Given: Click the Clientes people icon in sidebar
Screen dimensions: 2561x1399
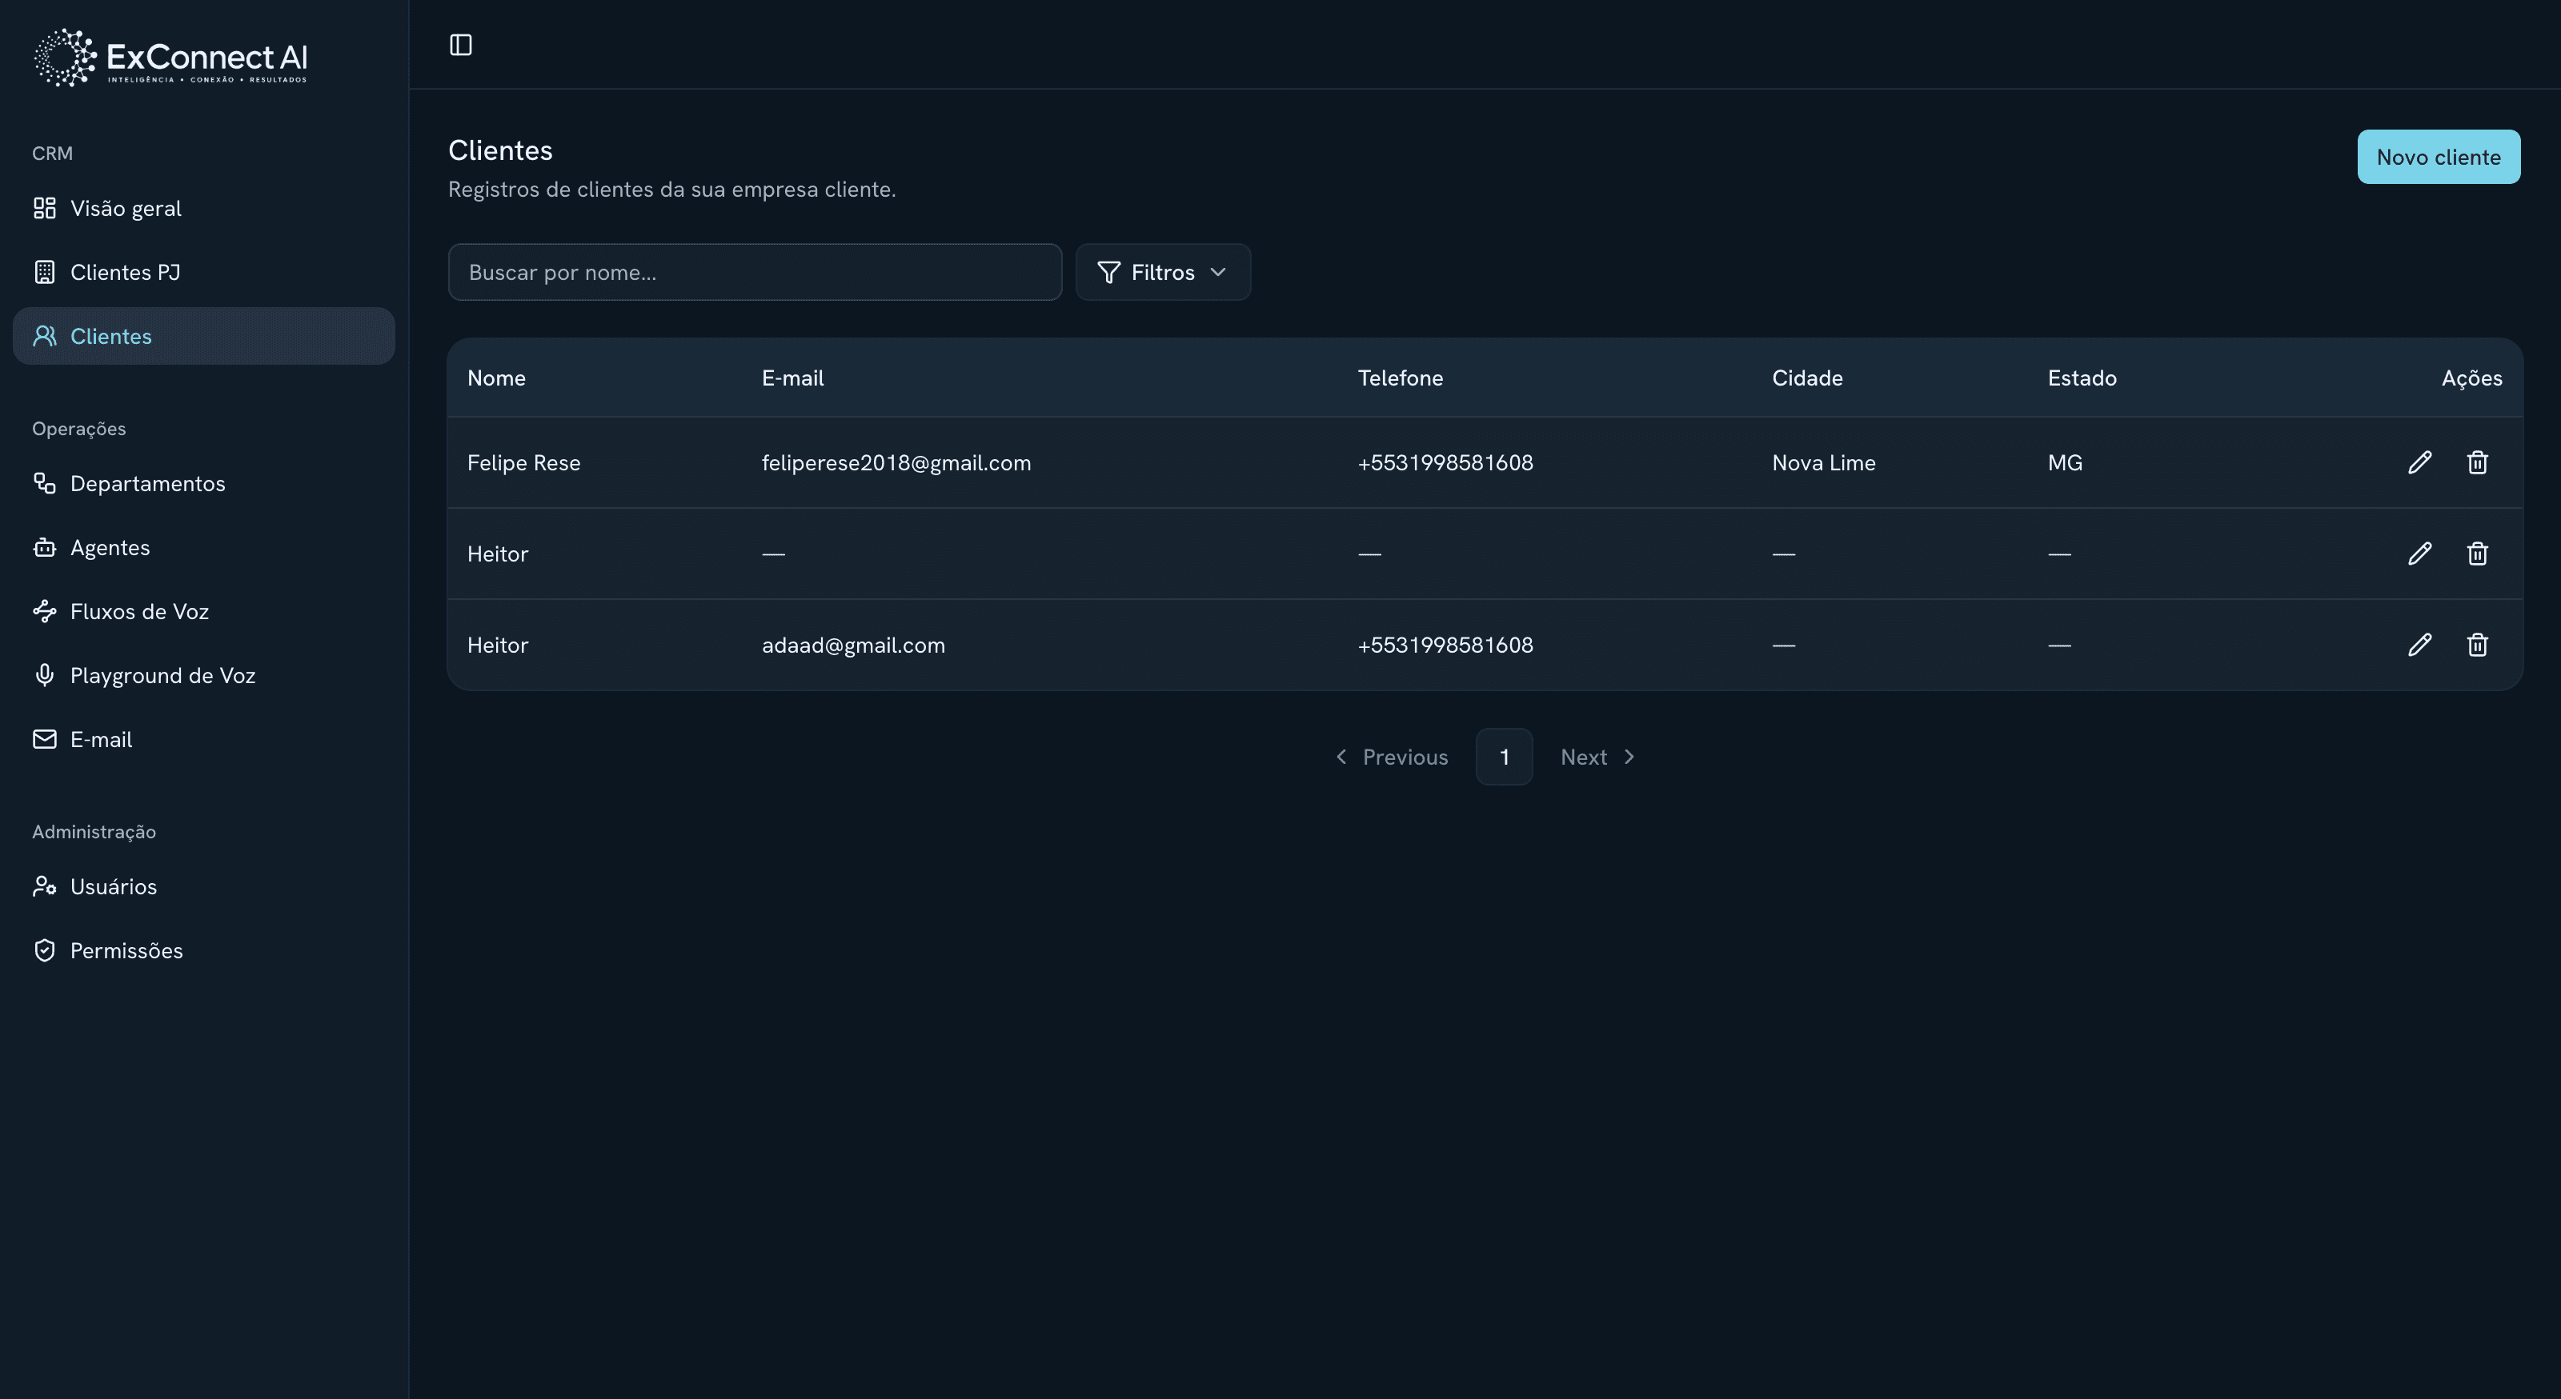Looking at the screenshot, I should [45, 336].
